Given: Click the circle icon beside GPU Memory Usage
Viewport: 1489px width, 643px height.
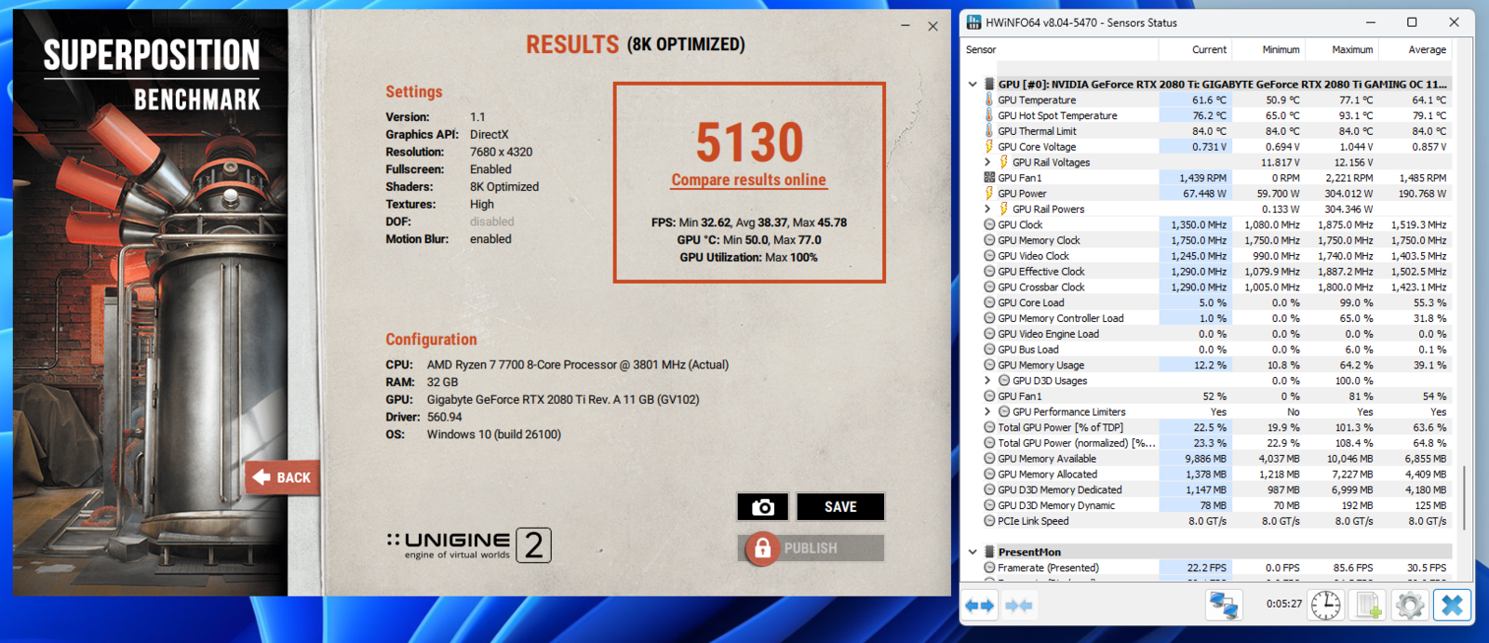Looking at the screenshot, I should point(989,365).
